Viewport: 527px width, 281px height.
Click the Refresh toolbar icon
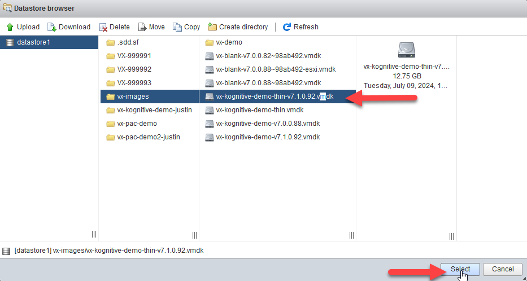pyautogui.click(x=287, y=27)
